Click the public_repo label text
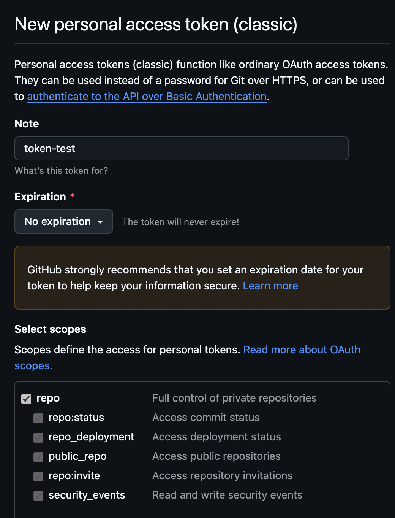Image resolution: width=395 pixels, height=518 pixels. pyautogui.click(x=77, y=456)
